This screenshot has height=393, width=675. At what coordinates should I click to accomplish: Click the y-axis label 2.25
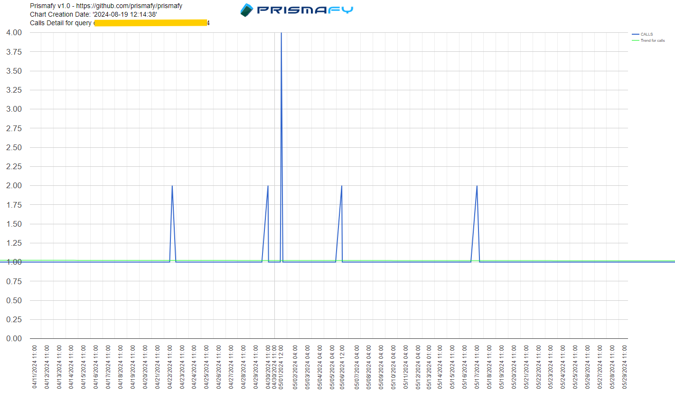(x=14, y=166)
